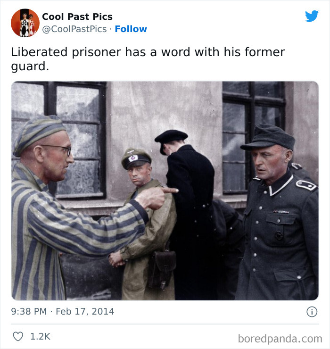Screen dimensions: 330x349
Task: Click the @CoolPastPics handle
Action: point(74,29)
